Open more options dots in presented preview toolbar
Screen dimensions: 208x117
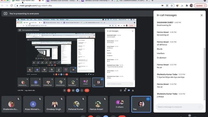82,90
